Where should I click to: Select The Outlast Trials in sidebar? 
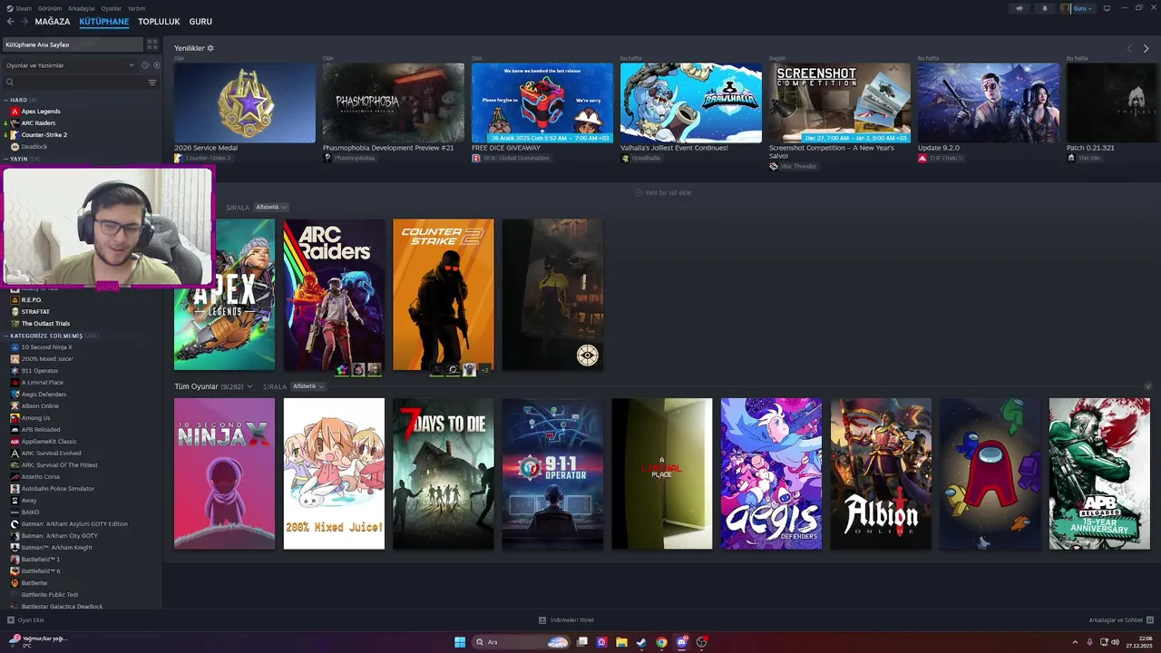pos(45,324)
